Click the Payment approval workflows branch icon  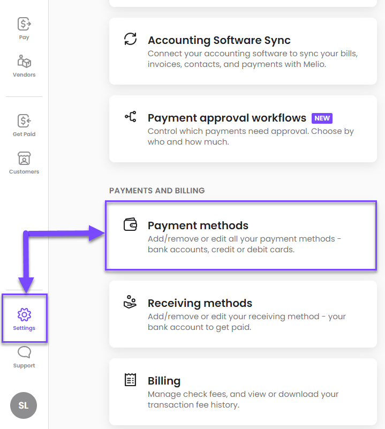click(131, 117)
